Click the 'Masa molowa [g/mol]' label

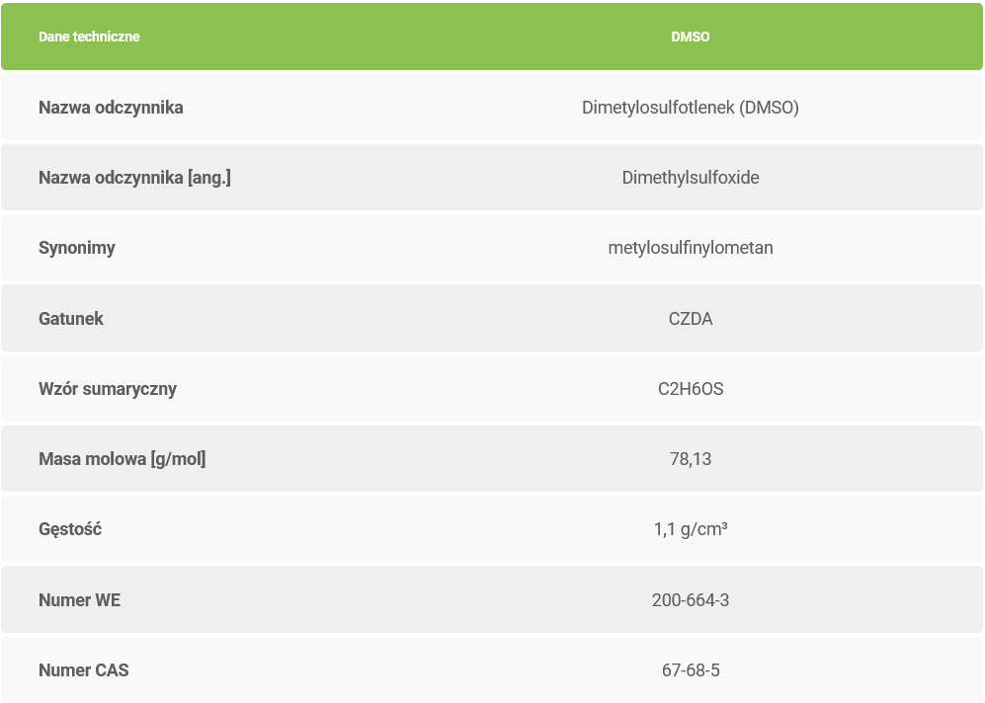pyautogui.click(x=123, y=459)
